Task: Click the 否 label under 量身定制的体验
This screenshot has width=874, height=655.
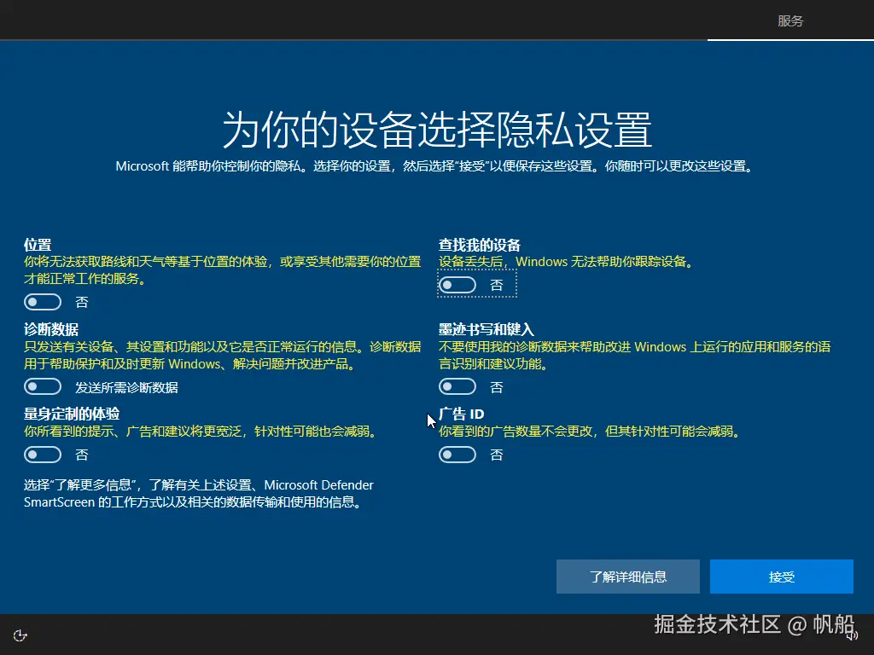Action: pyautogui.click(x=82, y=455)
